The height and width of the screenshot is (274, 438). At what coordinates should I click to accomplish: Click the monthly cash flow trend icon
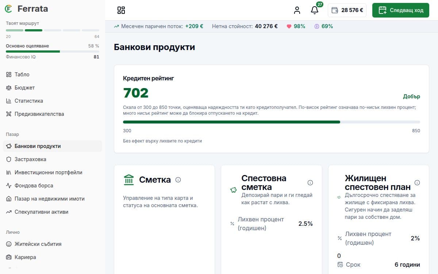[x=116, y=26]
